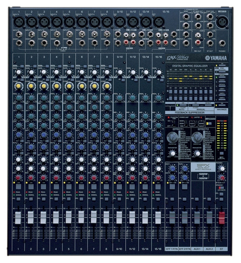Select the VOCAL equalizer preset button
The height and width of the screenshot is (263, 241).
click(222, 77)
